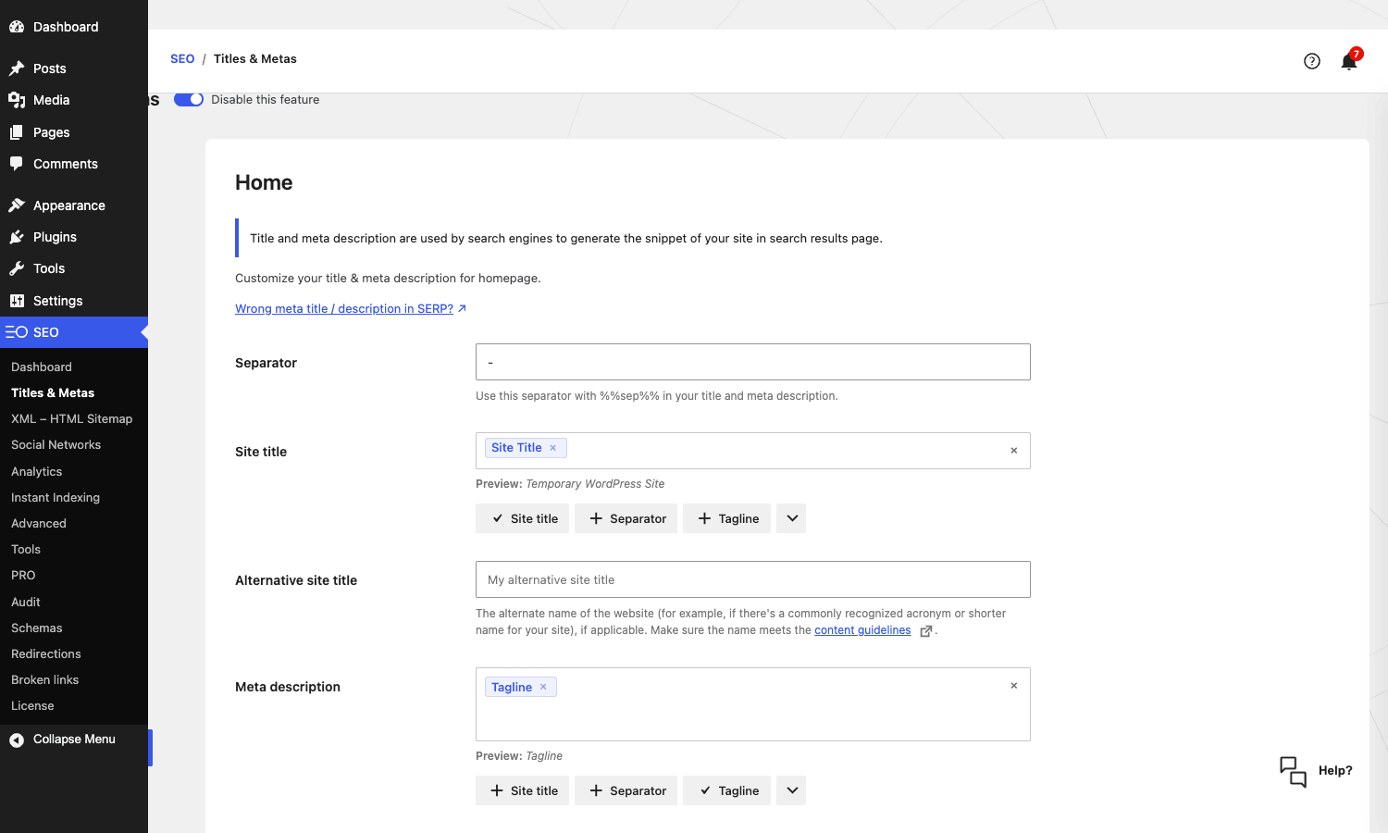Image resolution: width=1388 pixels, height=833 pixels.
Task: Open the notifications bell icon
Action: [x=1349, y=61]
